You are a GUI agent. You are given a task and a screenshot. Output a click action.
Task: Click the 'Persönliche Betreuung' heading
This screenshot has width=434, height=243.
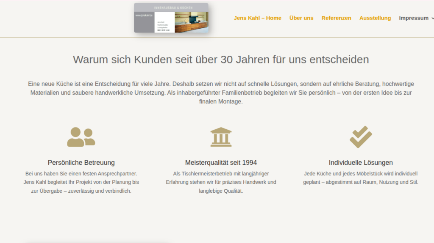point(81,163)
